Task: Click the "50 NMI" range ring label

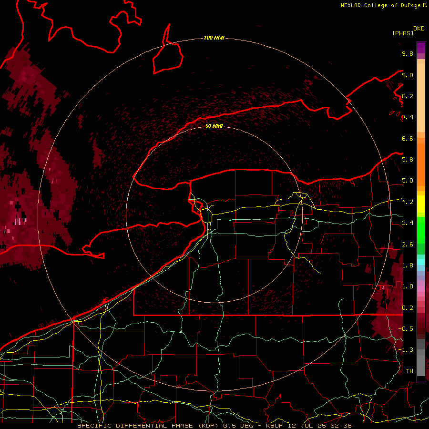Action: pyautogui.click(x=214, y=126)
